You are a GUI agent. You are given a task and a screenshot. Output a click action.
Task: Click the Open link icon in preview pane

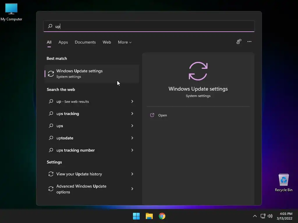pyautogui.click(x=152, y=115)
